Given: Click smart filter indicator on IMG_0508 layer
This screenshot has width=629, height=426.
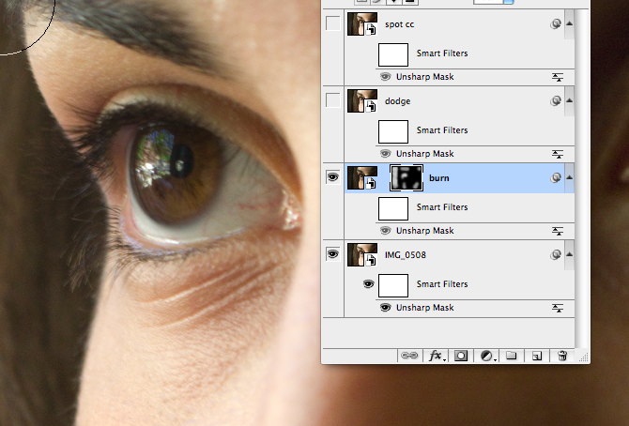Looking at the screenshot, I should click(556, 254).
